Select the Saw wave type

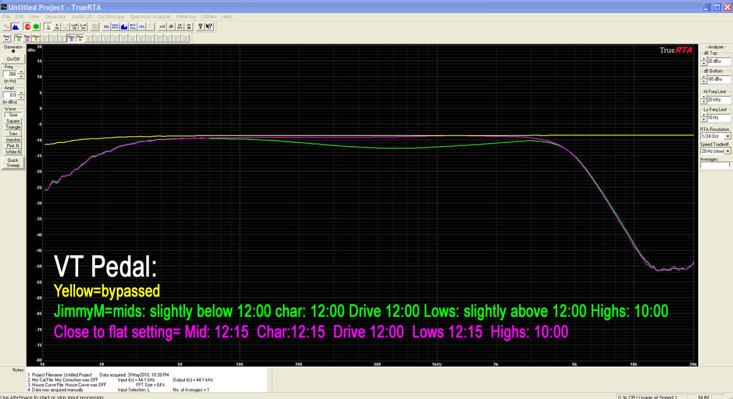pyautogui.click(x=13, y=133)
